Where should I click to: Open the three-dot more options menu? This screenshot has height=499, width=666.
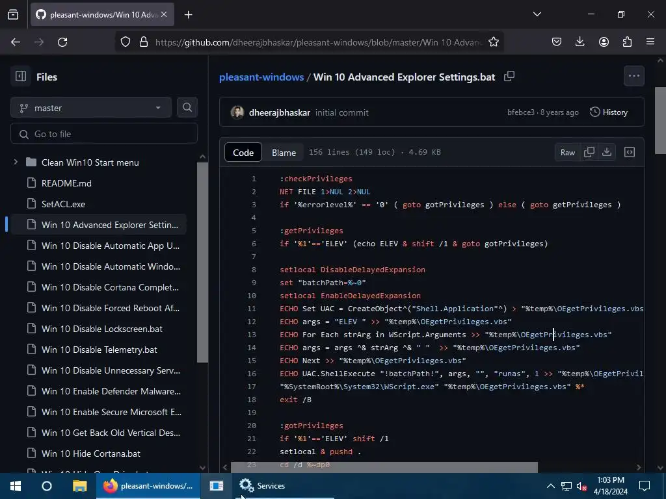point(633,76)
